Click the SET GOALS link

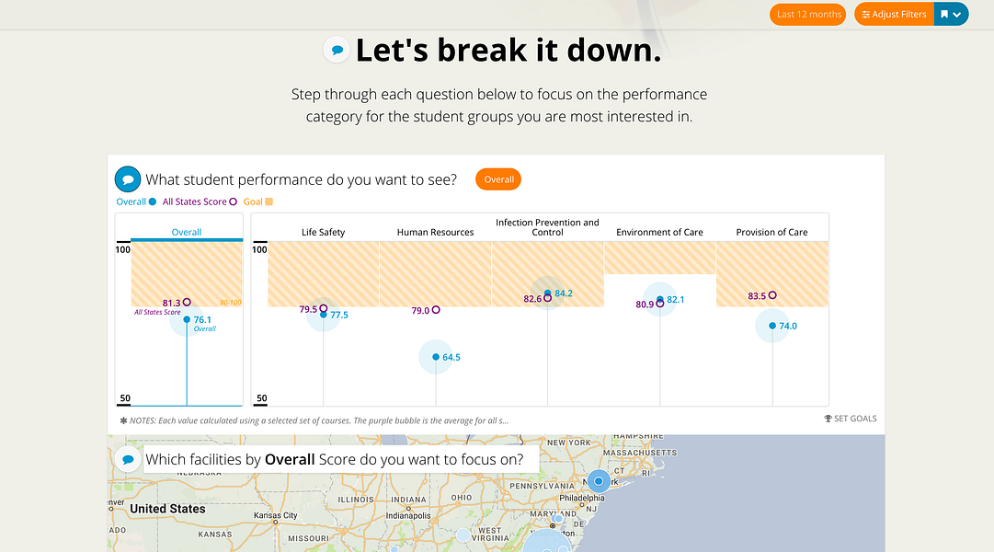point(855,419)
